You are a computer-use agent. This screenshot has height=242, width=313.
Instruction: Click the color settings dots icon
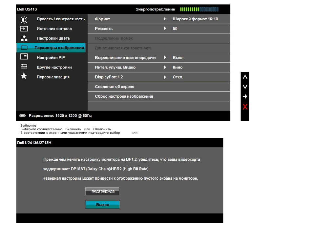[24, 38]
